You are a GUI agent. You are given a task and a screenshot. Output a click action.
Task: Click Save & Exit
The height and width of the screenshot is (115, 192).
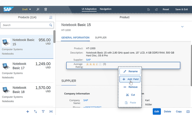181,9
